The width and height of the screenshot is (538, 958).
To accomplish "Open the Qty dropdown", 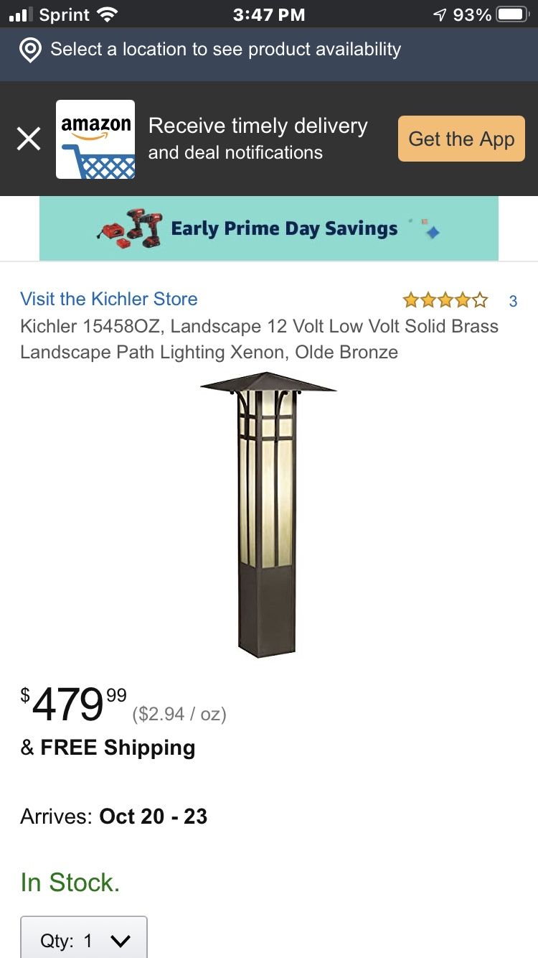I will pos(82,937).
